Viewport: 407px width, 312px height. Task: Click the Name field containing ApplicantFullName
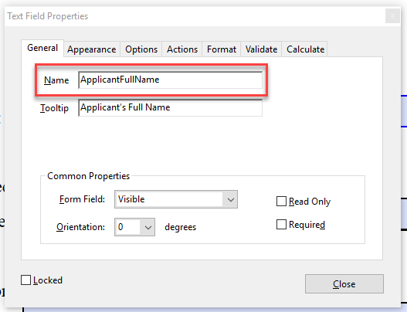click(x=170, y=80)
